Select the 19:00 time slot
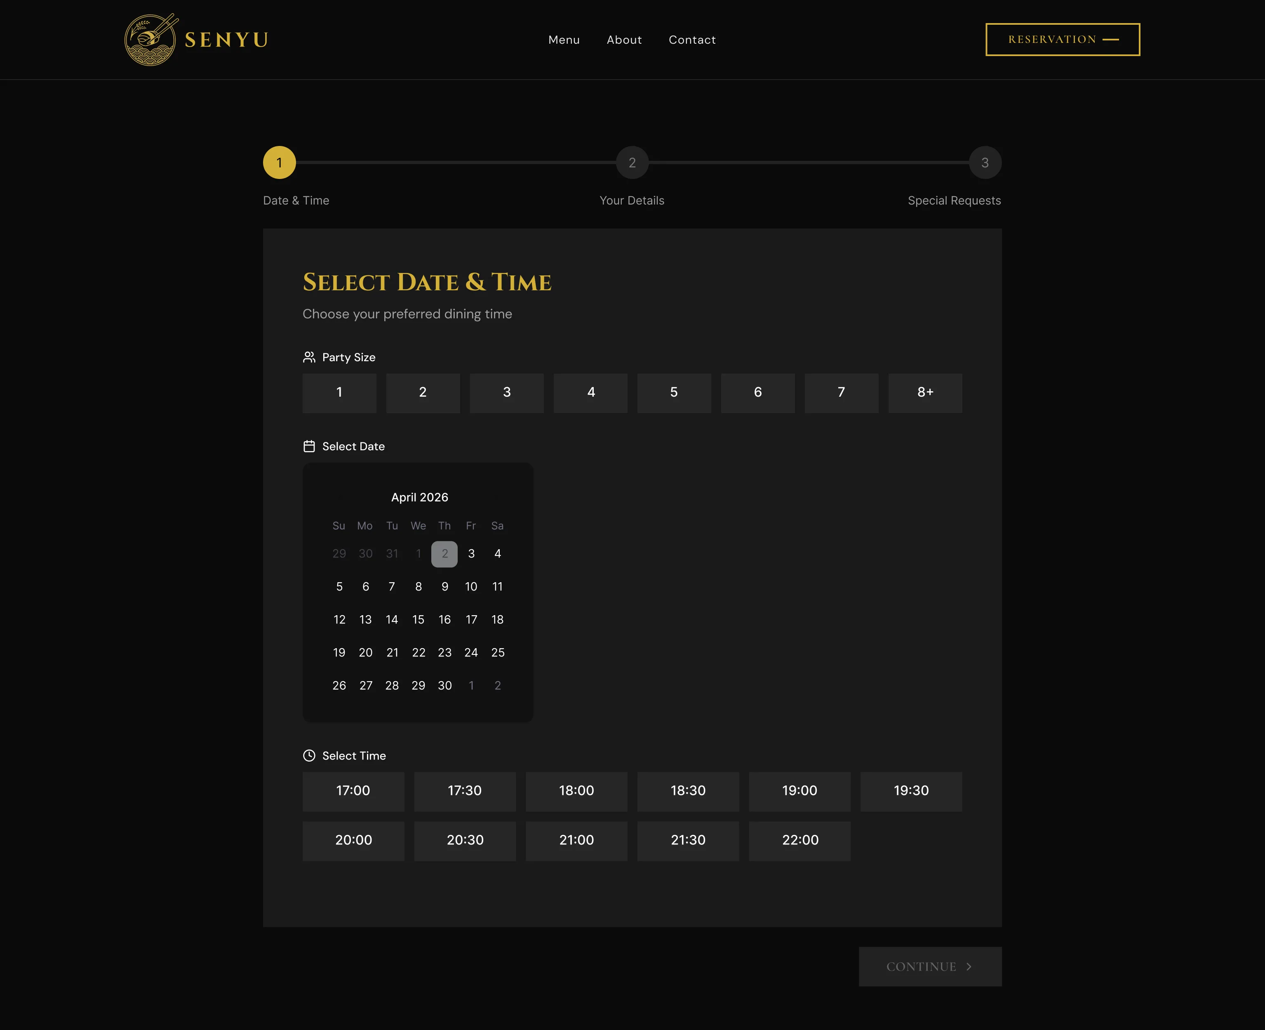 click(x=800, y=792)
